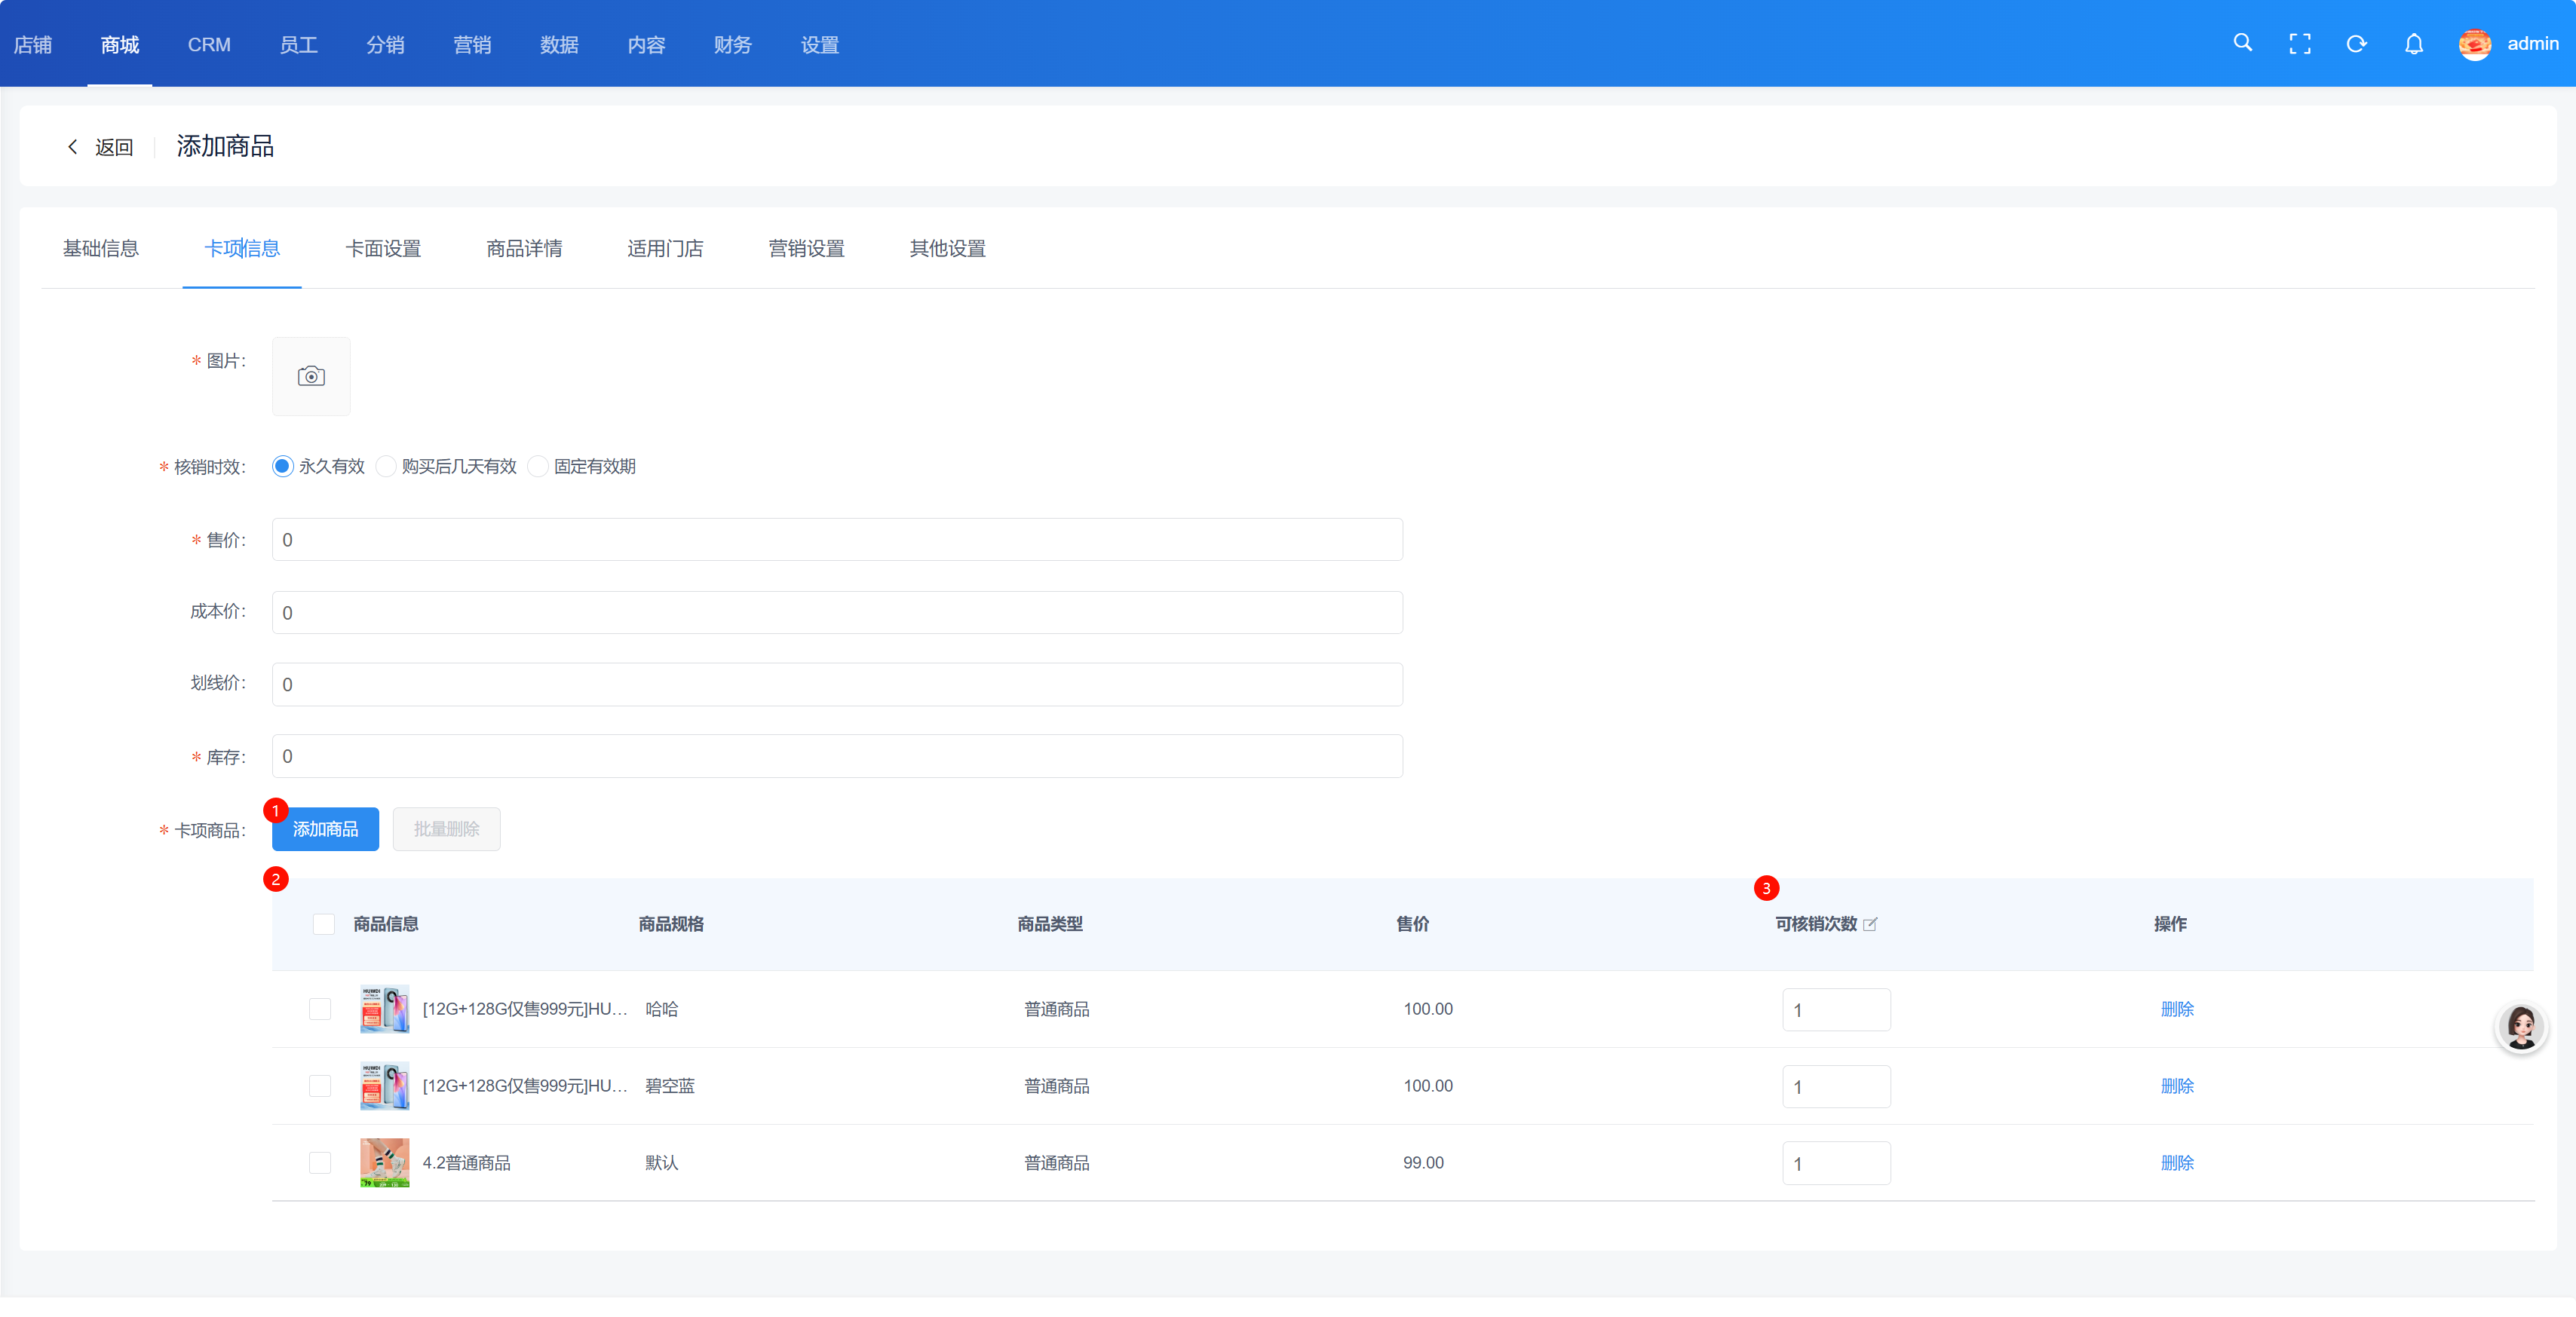
Task: Click 默认 spec text
Action: pyautogui.click(x=662, y=1163)
